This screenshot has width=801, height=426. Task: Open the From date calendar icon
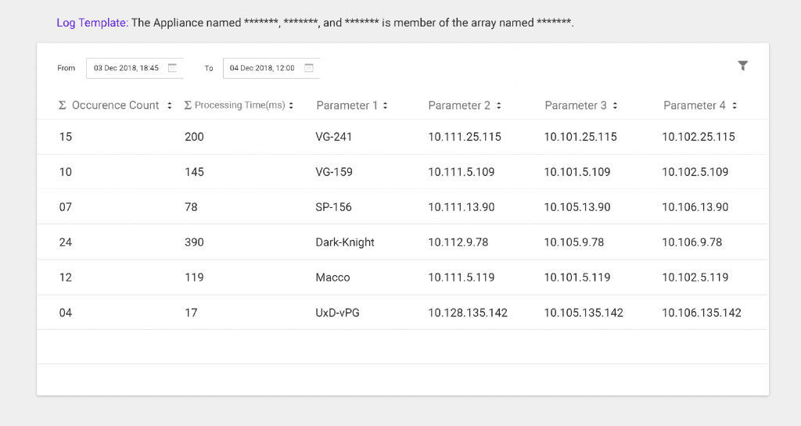(173, 68)
